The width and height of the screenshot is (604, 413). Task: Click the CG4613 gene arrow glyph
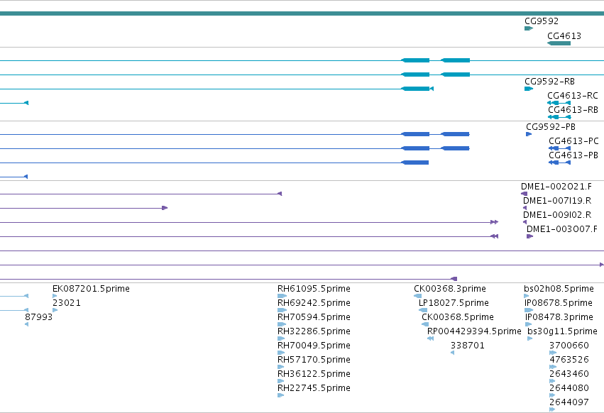(x=559, y=43)
